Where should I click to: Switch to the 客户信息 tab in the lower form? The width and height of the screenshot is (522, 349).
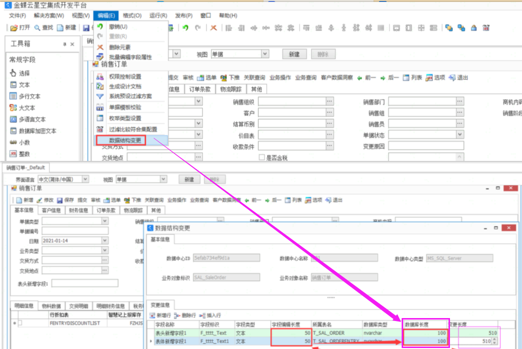click(51, 210)
